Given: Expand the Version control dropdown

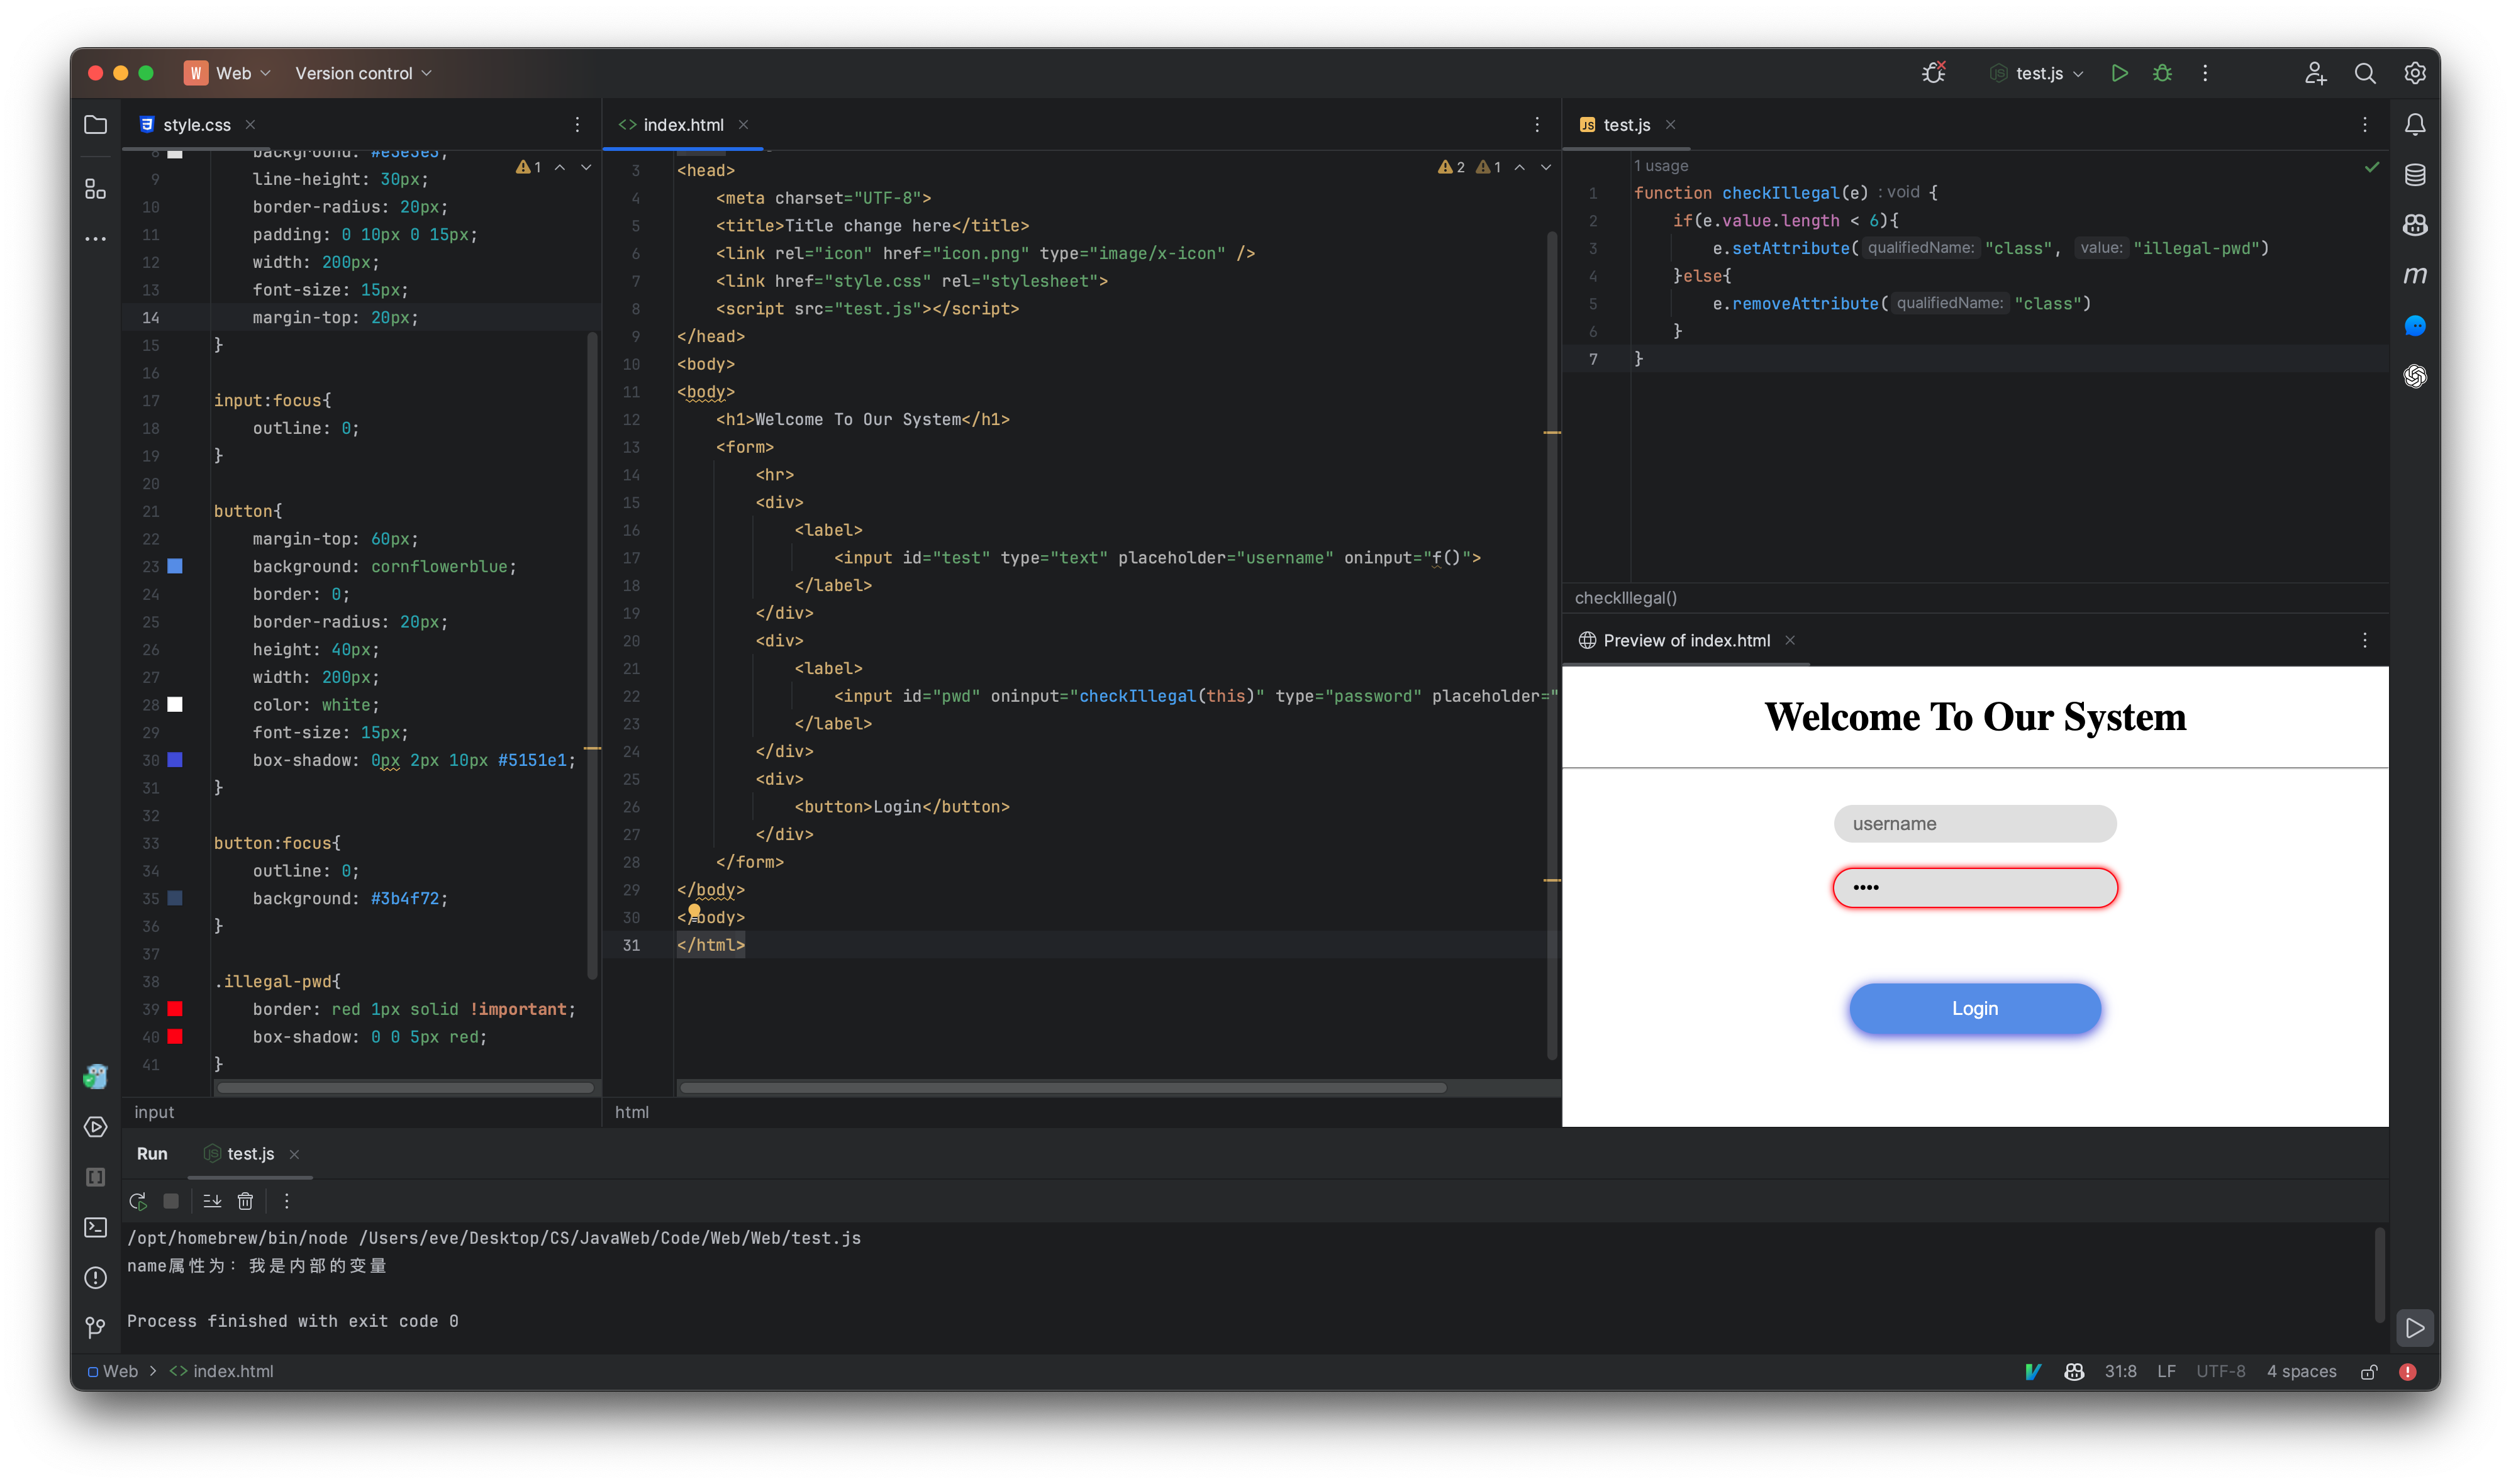Looking at the screenshot, I should tap(363, 73).
